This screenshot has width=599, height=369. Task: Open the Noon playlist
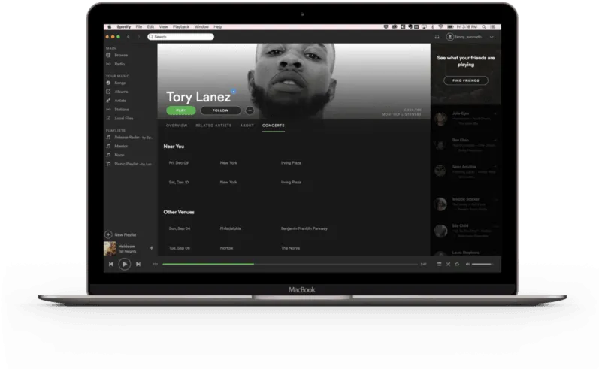coord(119,155)
